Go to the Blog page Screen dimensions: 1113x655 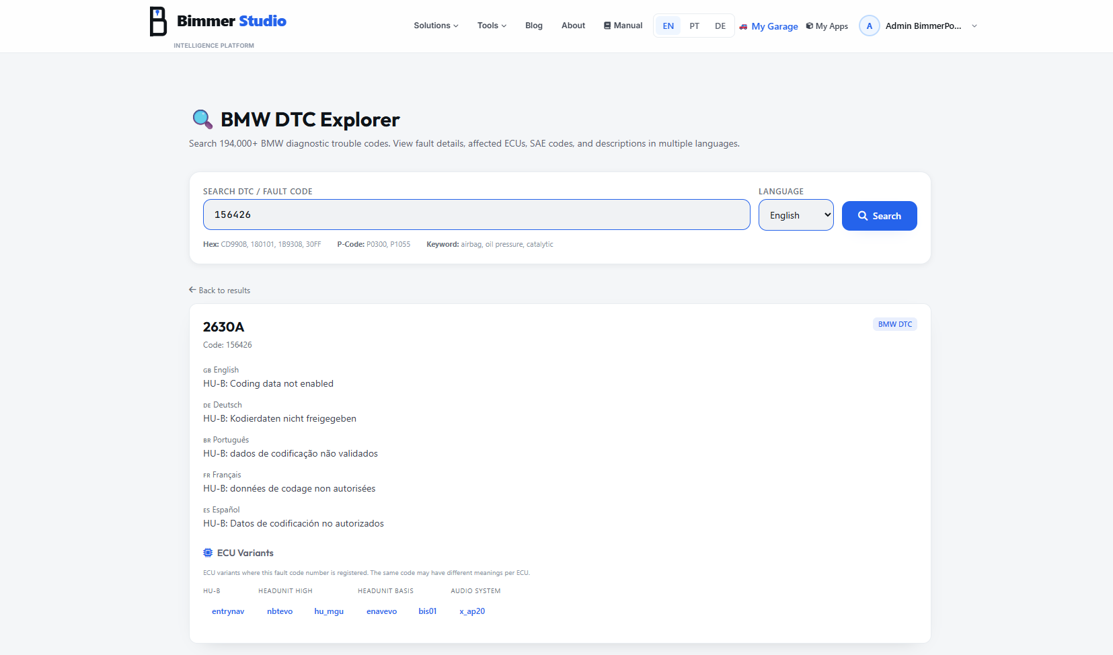pos(534,26)
